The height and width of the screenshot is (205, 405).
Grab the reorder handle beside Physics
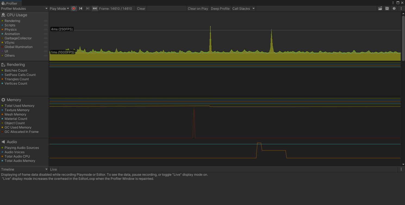[46, 30]
